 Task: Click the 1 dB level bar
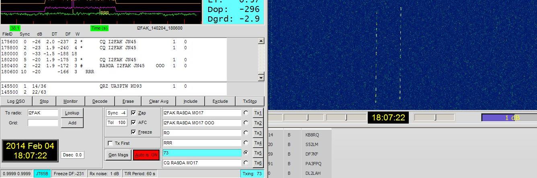[x=509, y=118]
